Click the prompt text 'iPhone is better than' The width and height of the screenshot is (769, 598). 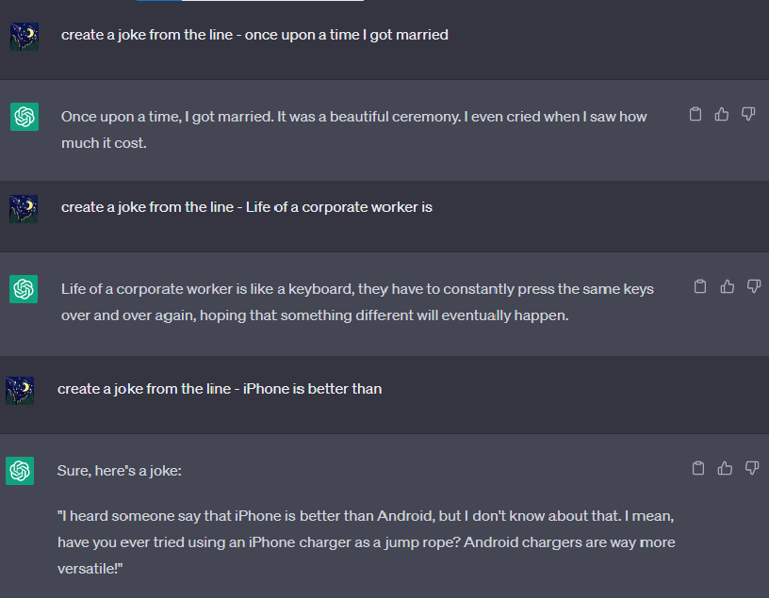tap(313, 389)
